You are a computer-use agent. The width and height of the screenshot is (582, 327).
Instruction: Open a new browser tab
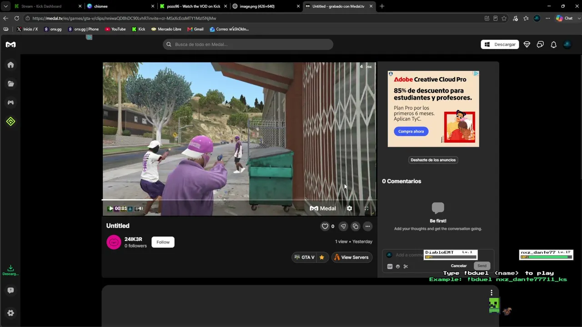click(x=382, y=6)
